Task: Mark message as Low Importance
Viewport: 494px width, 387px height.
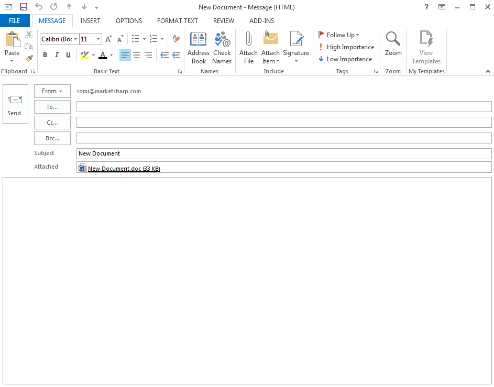Action: click(x=346, y=59)
